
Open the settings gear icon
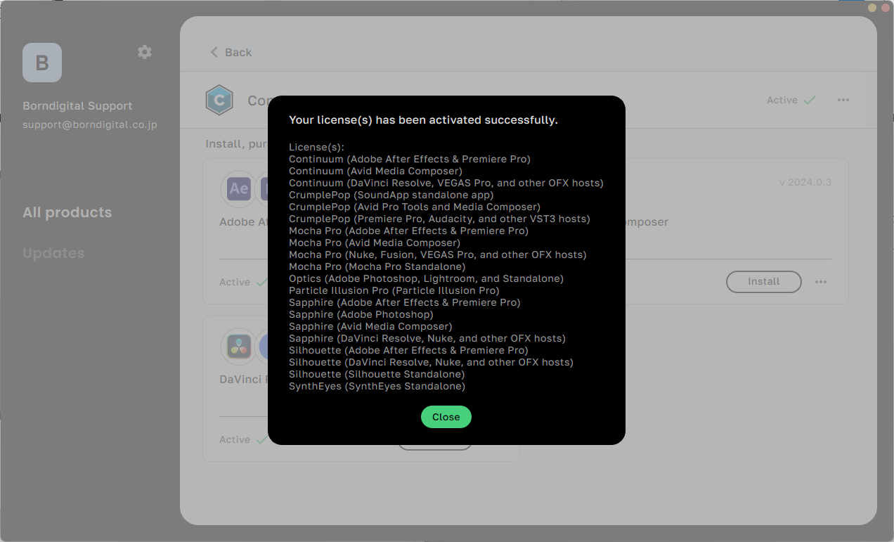145,52
